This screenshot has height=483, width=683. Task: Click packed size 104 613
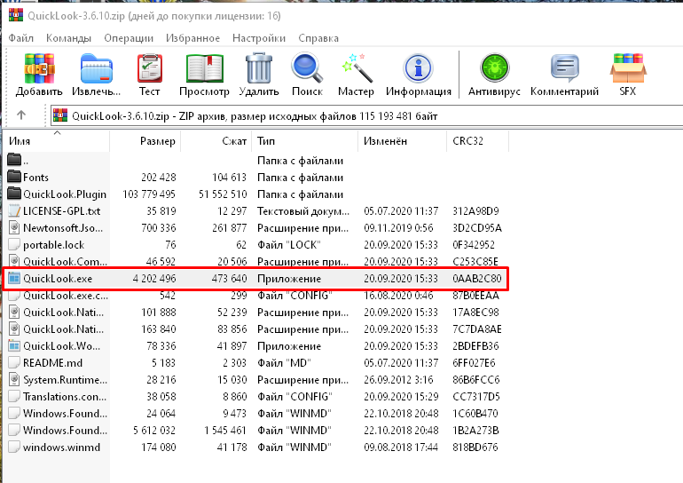tap(229, 178)
